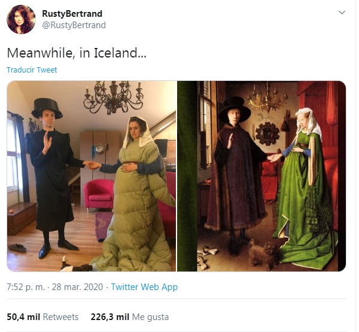The image size is (359, 332).
Task: Click the Retweets label text
Action: click(60, 317)
